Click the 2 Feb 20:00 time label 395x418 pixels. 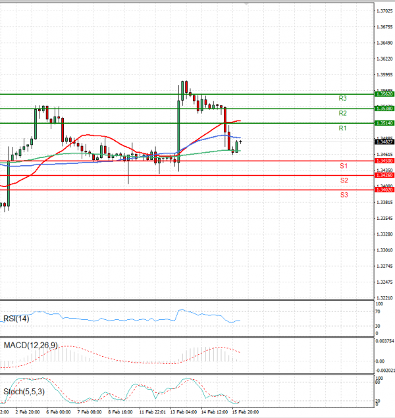click(x=28, y=412)
